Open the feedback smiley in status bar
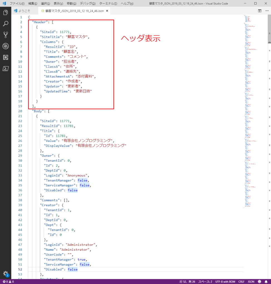The height and width of the screenshot is (284, 271). coord(260,282)
